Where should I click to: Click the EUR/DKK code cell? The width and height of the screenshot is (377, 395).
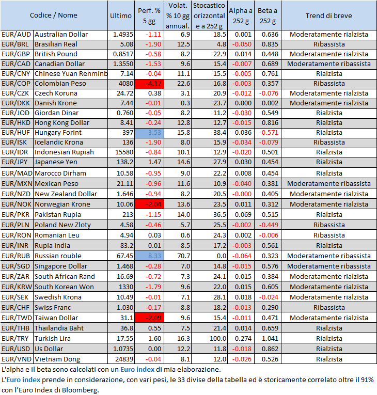click(17, 103)
